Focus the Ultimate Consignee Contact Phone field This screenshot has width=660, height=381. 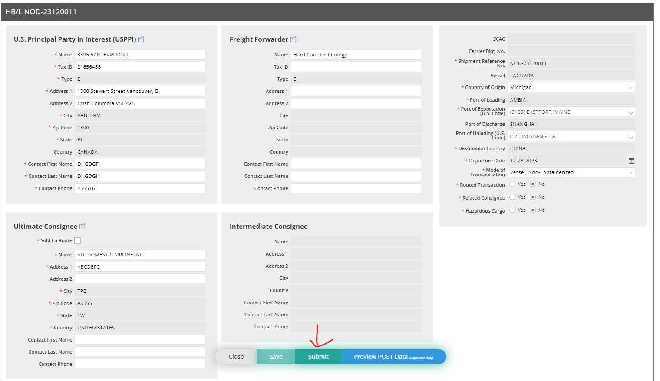140,364
